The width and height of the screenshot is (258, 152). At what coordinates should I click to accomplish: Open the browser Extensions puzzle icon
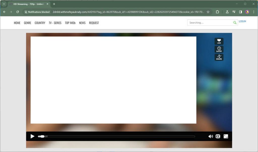(x=217, y=12)
